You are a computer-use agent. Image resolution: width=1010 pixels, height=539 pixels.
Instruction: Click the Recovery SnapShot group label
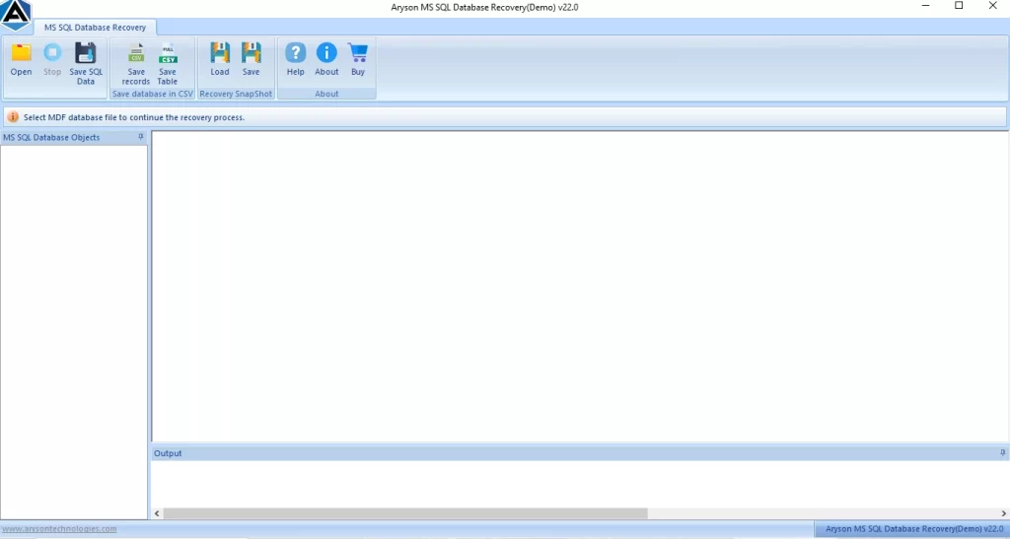click(236, 94)
